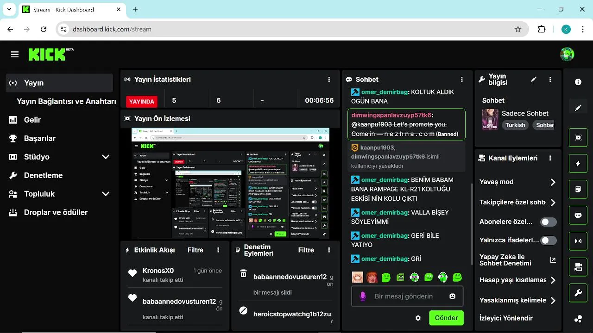Insert the red-haired face emote
Screen dimensions: 593x333
(x=372, y=277)
